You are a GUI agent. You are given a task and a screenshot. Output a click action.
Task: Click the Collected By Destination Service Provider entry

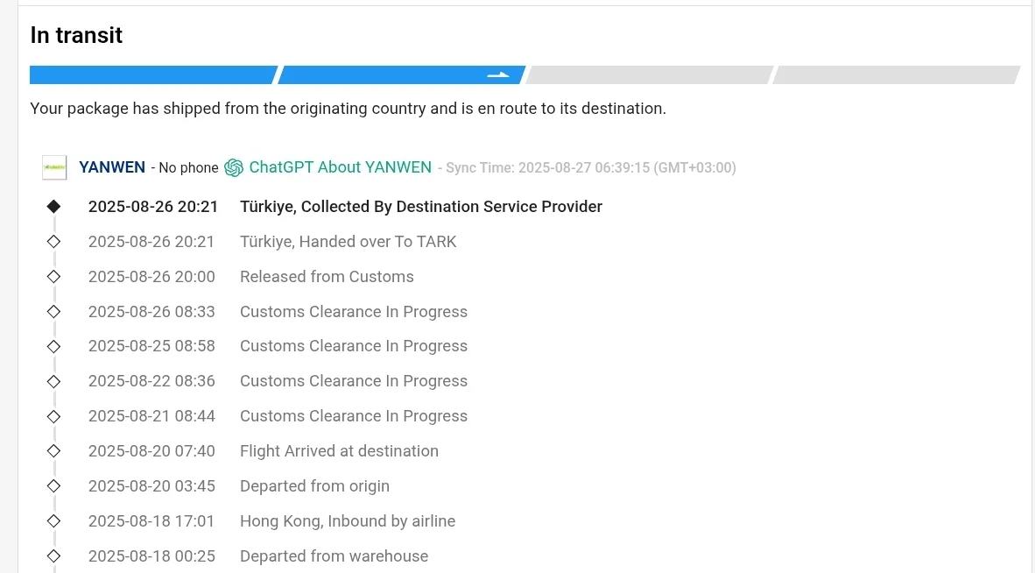pyautogui.click(x=420, y=207)
